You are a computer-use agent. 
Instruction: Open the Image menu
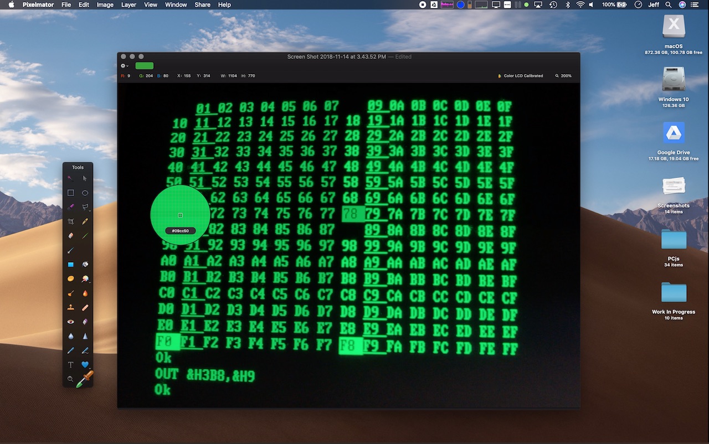tap(105, 4)
